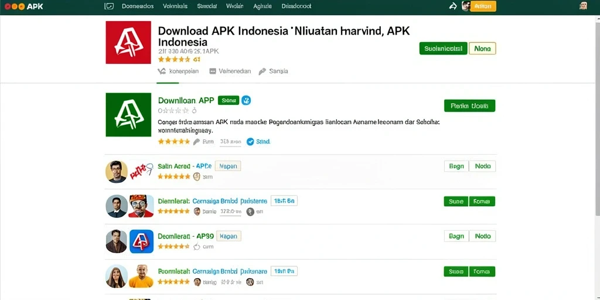Screen dimensions: 600x300
Task: Open Aghule menu item
Action: click(x=262, y=6)
